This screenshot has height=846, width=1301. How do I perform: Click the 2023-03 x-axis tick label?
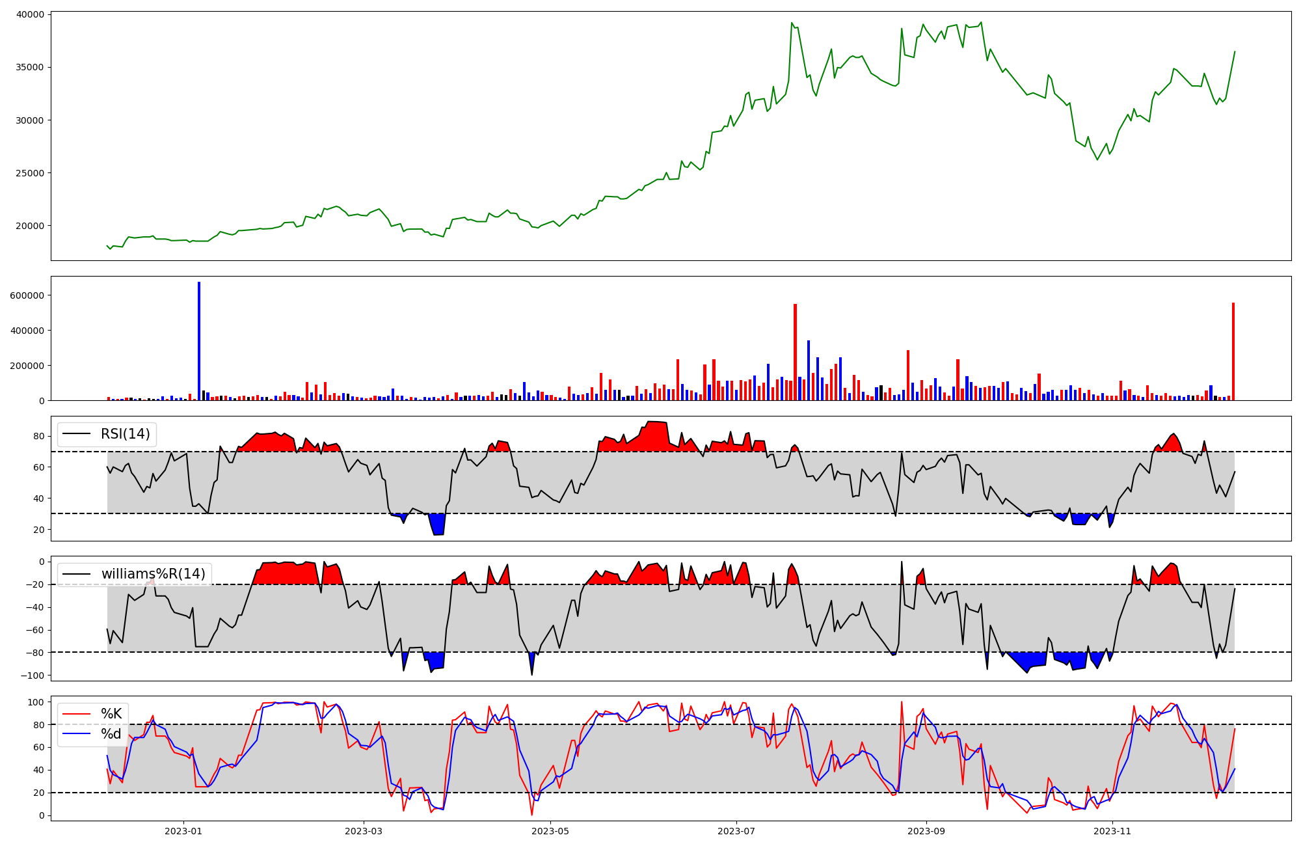tap(364, 831)
